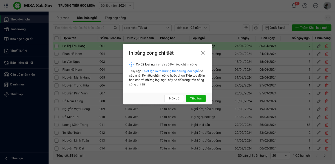Expand the Dữ liệu năm 2024 dropdown

coord(117,5)
